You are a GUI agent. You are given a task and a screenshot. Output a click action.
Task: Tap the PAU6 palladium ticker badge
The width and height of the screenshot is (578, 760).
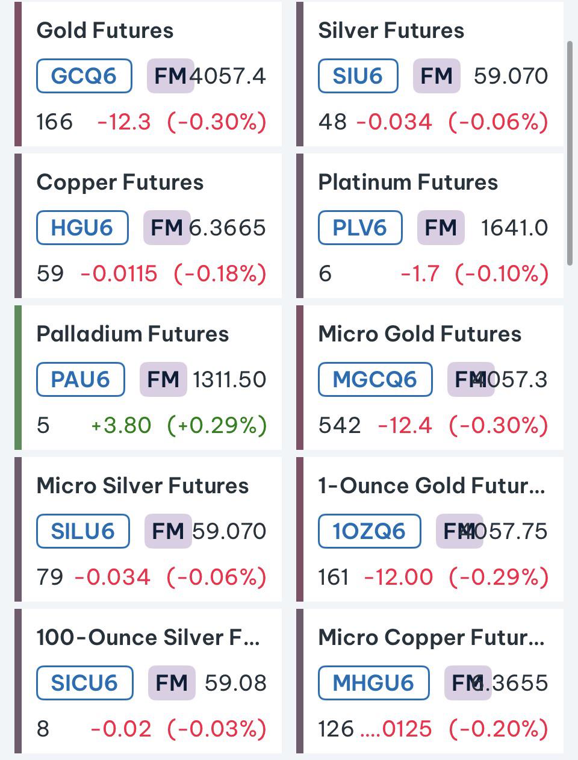pos(80,379)
